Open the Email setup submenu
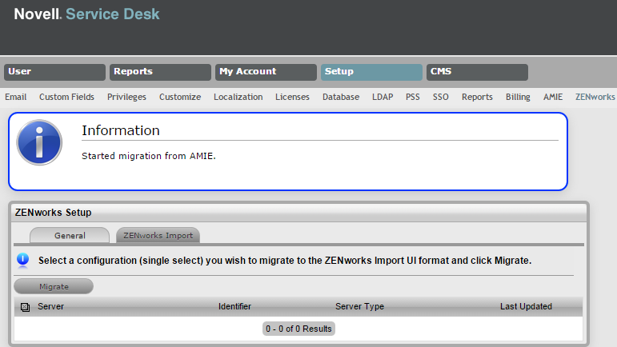Screen dimensions: 617x347 16,97
